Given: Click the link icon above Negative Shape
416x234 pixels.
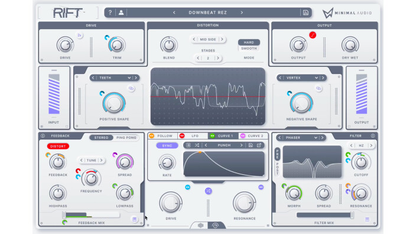Looking at the screenshot, I should pos(318,89).
